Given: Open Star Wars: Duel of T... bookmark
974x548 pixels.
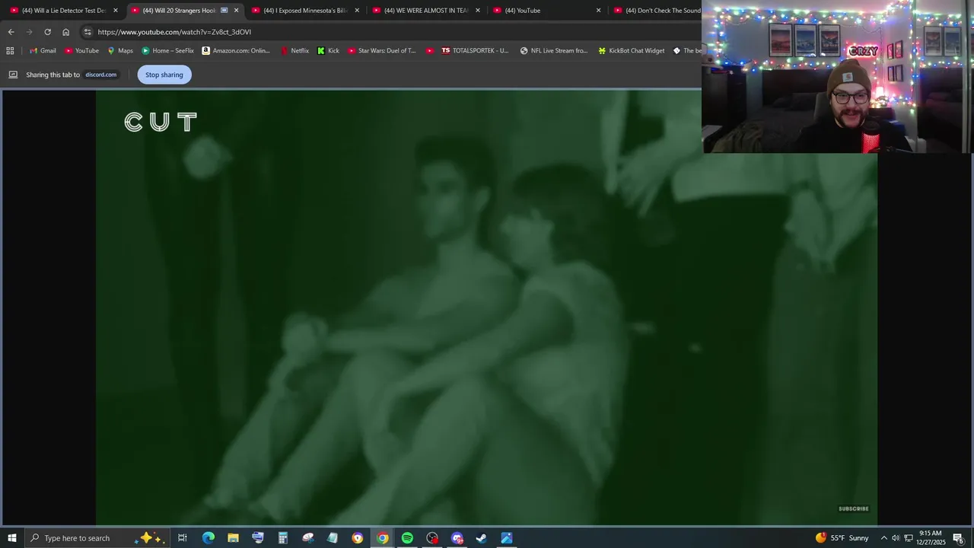Looking at the screenshot, I should pos(382,50).
